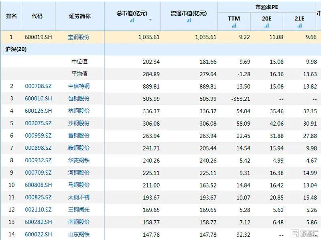Open stock code 000959.SZ
The width and height of the screenshot is (321, 240).
point(38,136)
